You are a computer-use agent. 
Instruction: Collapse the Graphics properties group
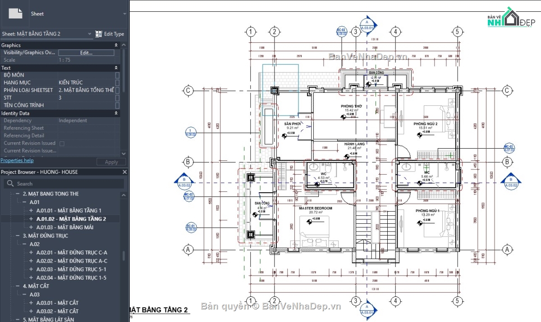116,45
